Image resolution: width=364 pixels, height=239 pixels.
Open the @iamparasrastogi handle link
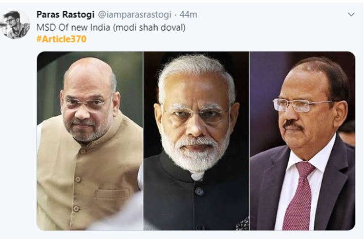(x=135, y=15)
